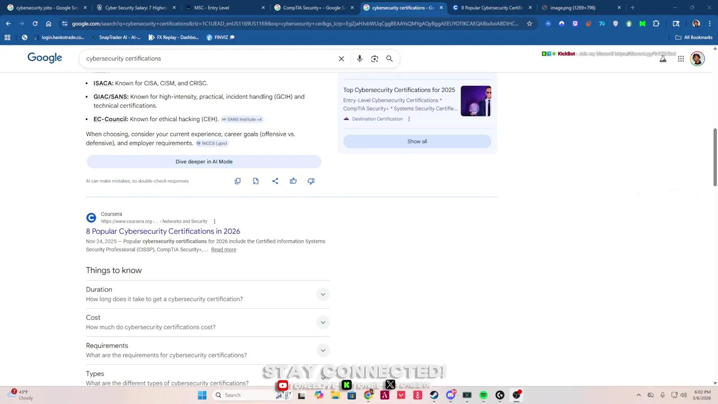Image resolution: width=718 pixels, height=404 pixels.
Task: Open Chrome apps grid in bookmarks bar
Action: click(x=7, y=37)
